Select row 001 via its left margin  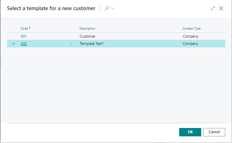click(13, 36)
